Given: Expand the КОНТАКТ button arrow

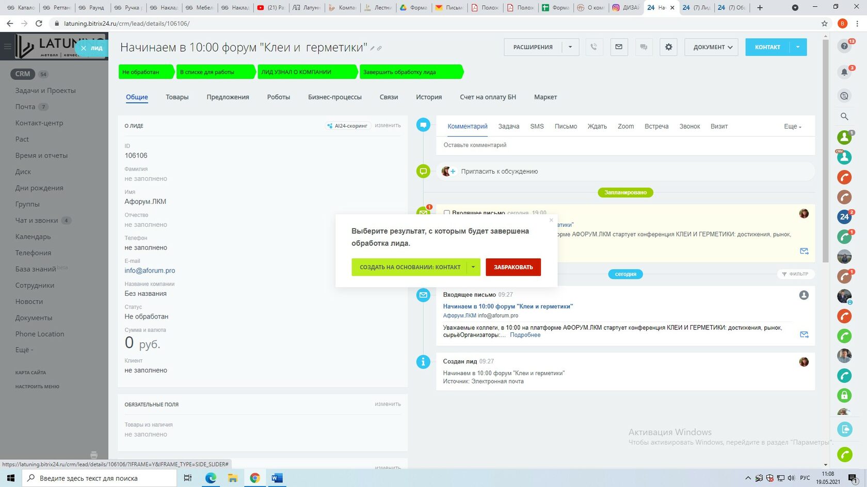Looking at the screenshot, I should 798,47.
